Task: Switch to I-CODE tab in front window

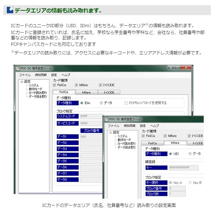Action: pyautogui.click(x=195, y=143)
